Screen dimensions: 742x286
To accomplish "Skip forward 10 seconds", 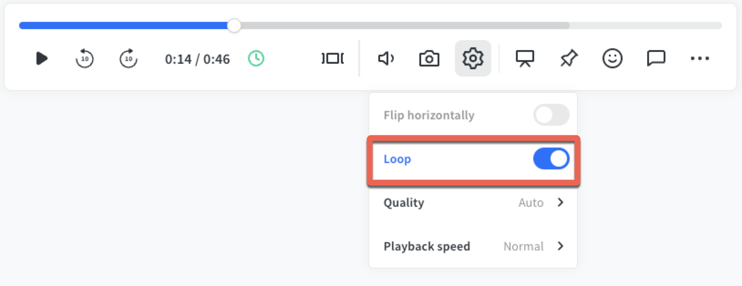I will point(129,59).
